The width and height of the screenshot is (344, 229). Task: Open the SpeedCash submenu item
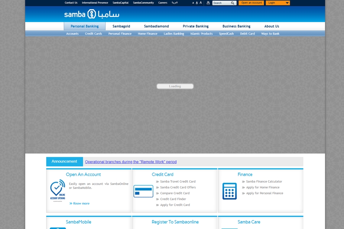(226, 34)
